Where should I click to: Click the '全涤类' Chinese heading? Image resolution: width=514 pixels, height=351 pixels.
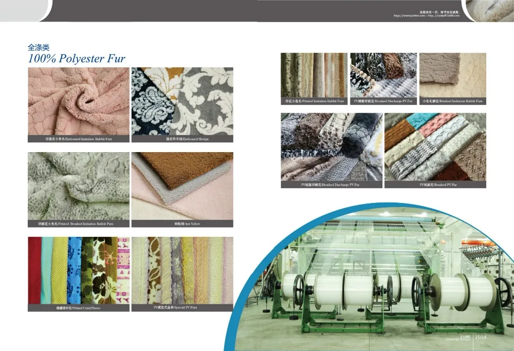pos(39,47)
